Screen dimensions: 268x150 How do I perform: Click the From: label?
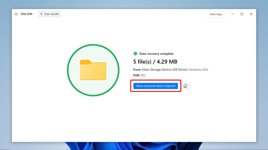click(137, 69)
